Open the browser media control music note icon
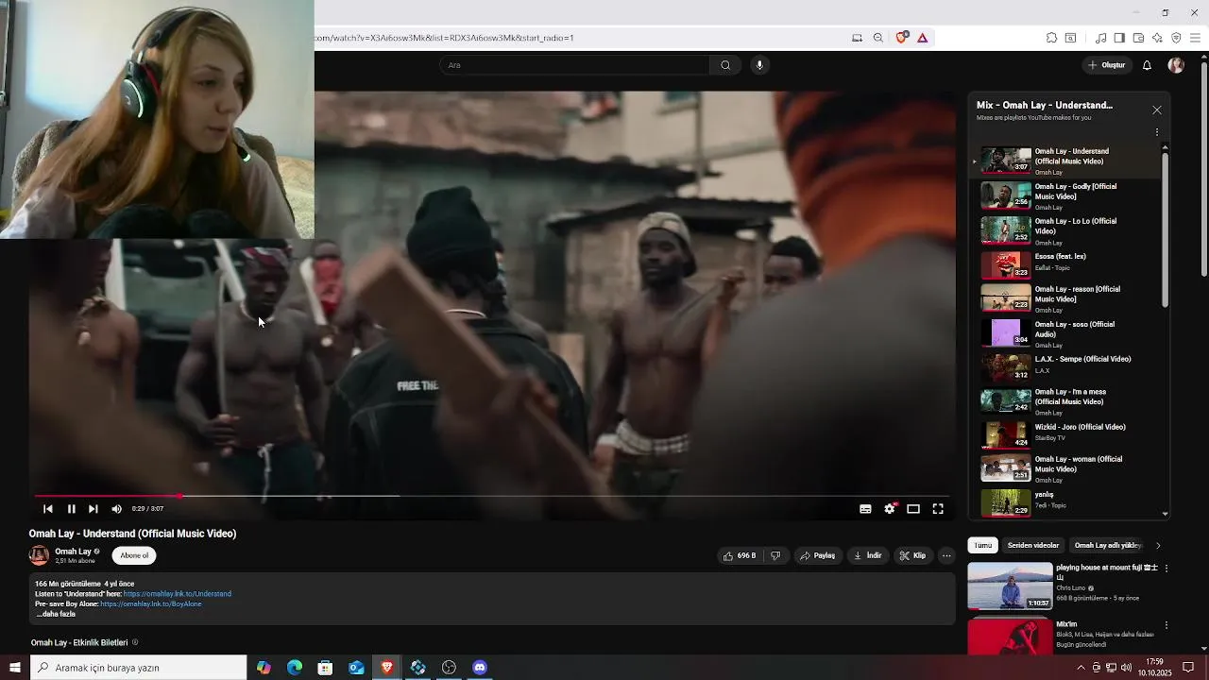1209x680 pixels. [x=1100, y=38]
